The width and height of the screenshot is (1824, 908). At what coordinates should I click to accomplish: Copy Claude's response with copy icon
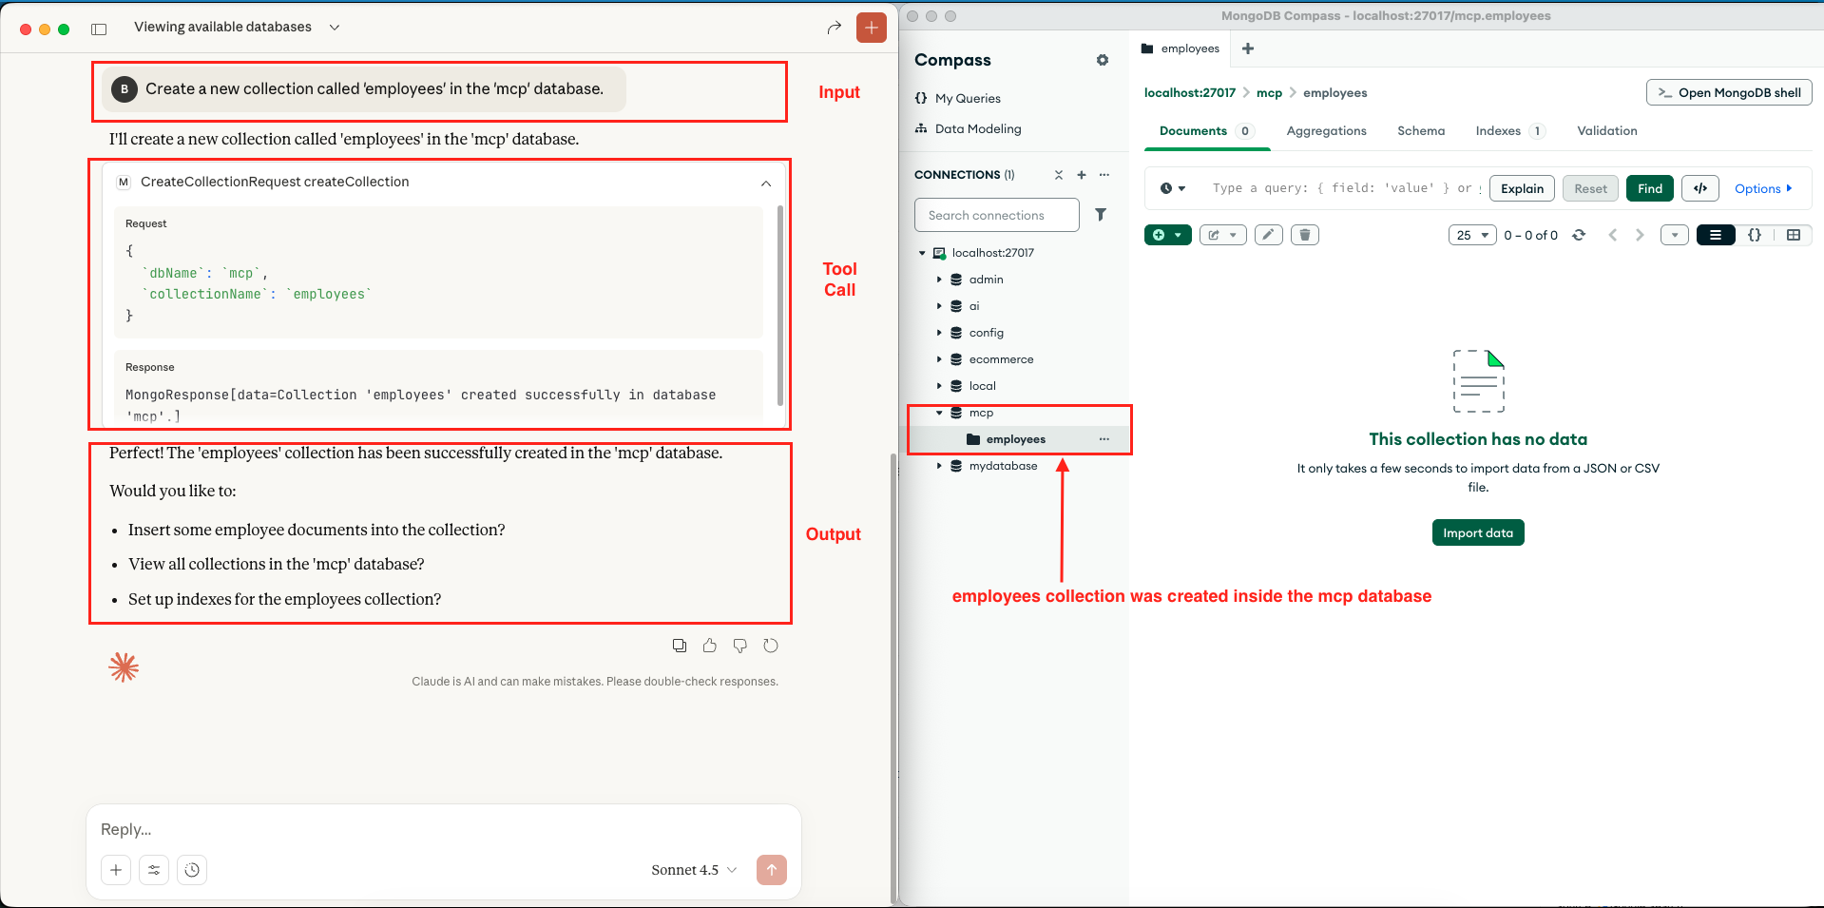point(679,646)
